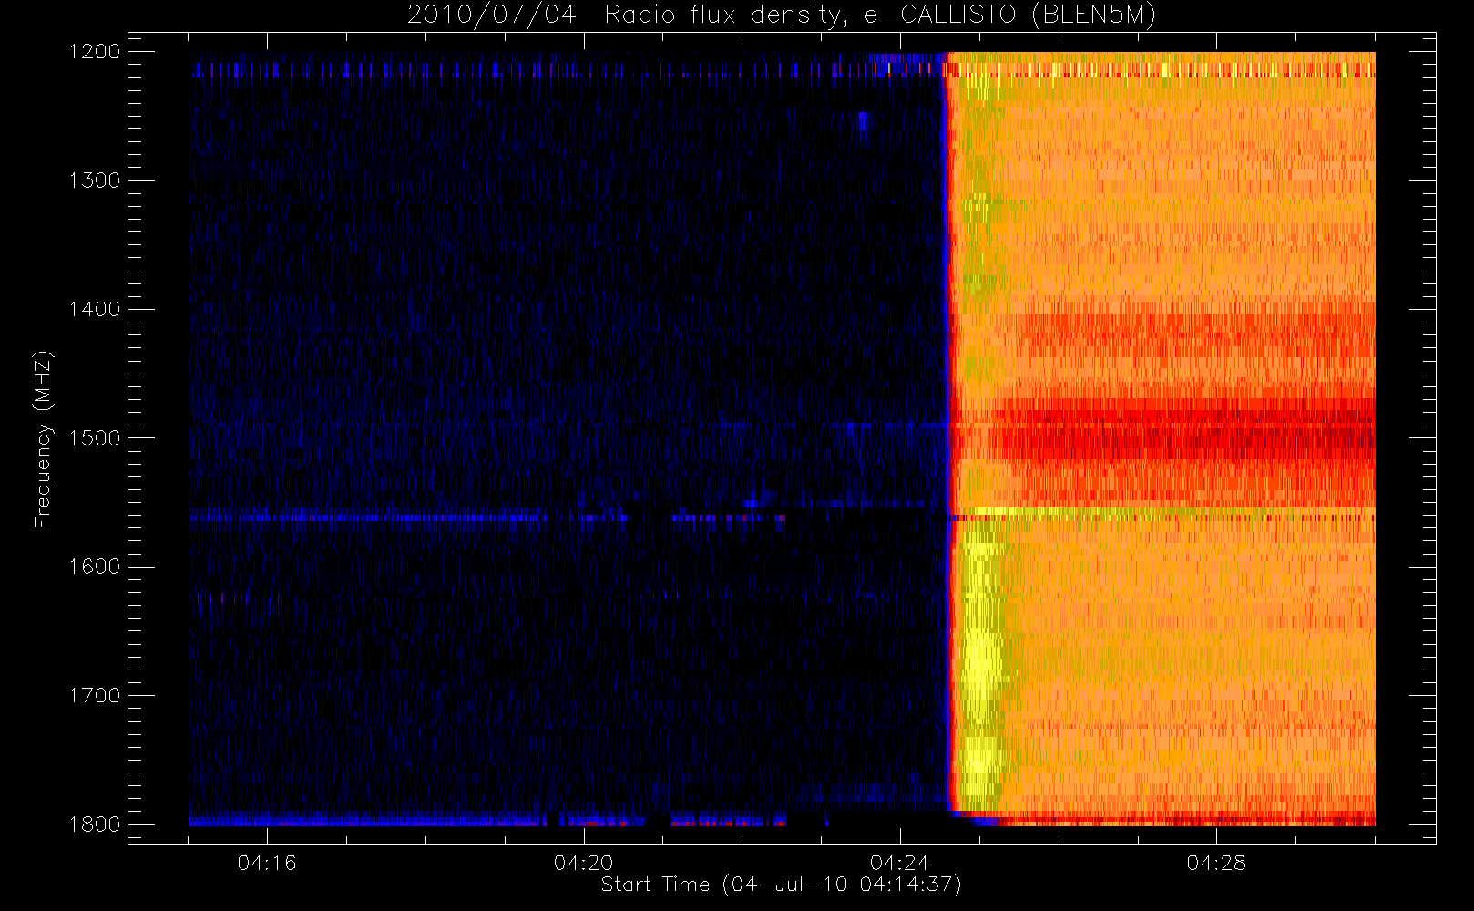Image resolution: width=1474 pixels, height=911 pixels.
Task: Click the 'Start Time (04-Jul-10 04:14:37)' label
Action: (x=782, y=885)
